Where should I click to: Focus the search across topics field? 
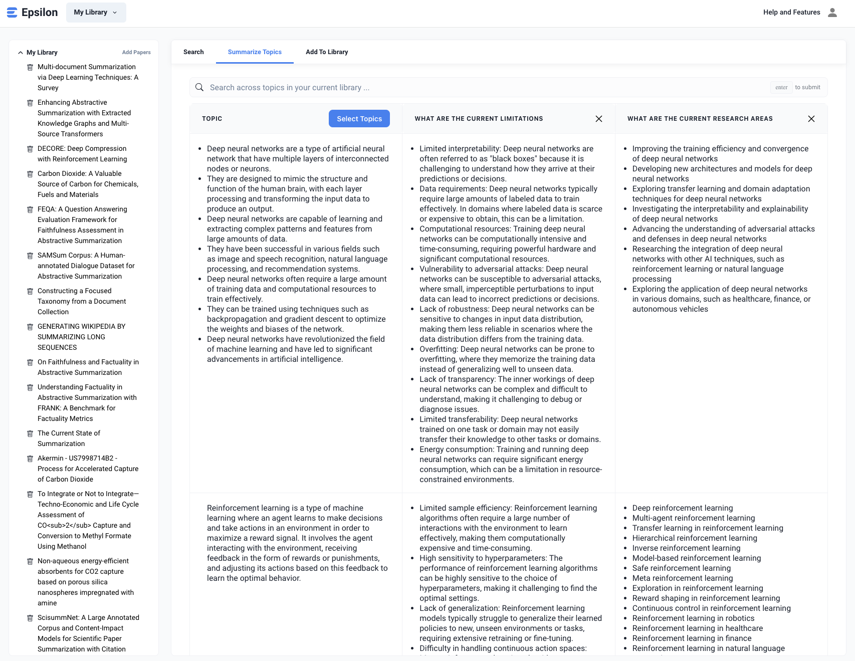click(508, 87)
